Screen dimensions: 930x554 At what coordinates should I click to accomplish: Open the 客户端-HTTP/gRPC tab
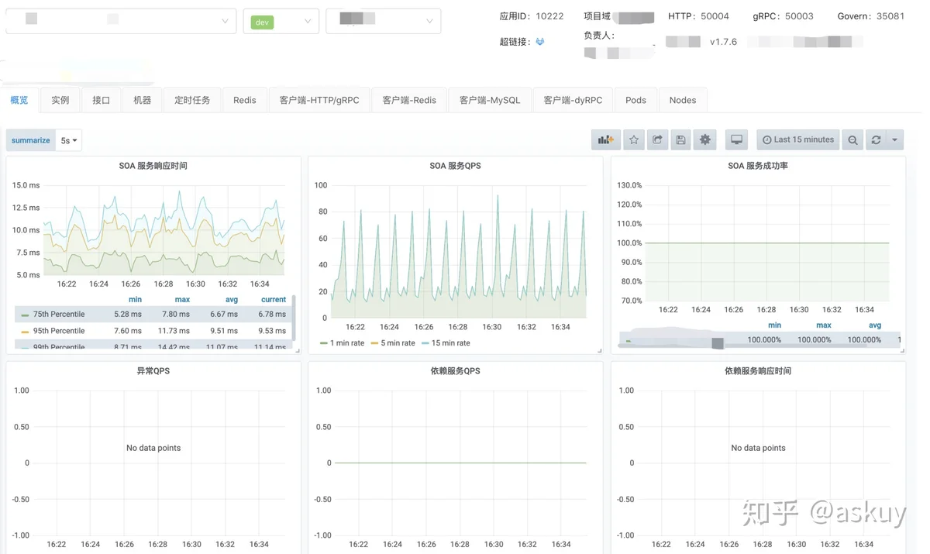pos(319,100)
